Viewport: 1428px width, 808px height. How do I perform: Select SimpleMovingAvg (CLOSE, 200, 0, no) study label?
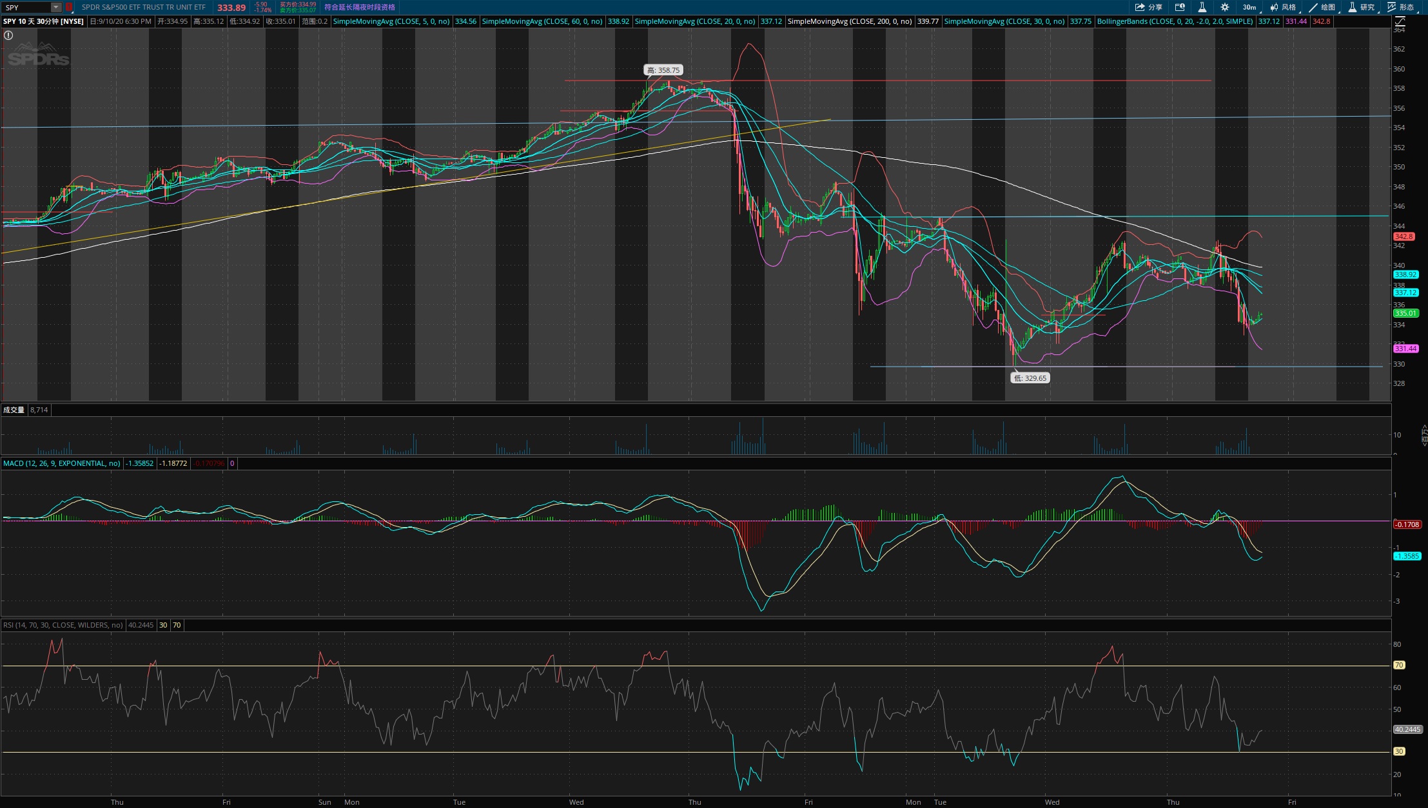coord(850,21)
